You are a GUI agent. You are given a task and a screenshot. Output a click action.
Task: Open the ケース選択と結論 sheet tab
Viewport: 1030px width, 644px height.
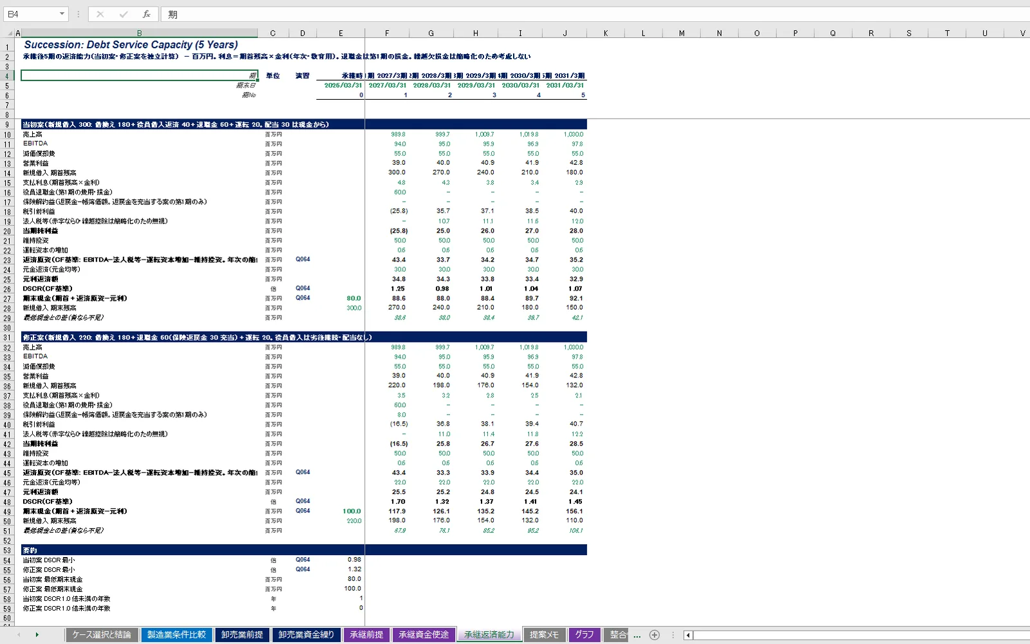coord(102,635)
